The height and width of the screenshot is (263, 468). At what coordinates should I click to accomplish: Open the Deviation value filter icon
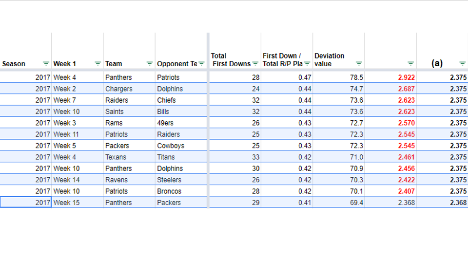[x=359, y=63]
